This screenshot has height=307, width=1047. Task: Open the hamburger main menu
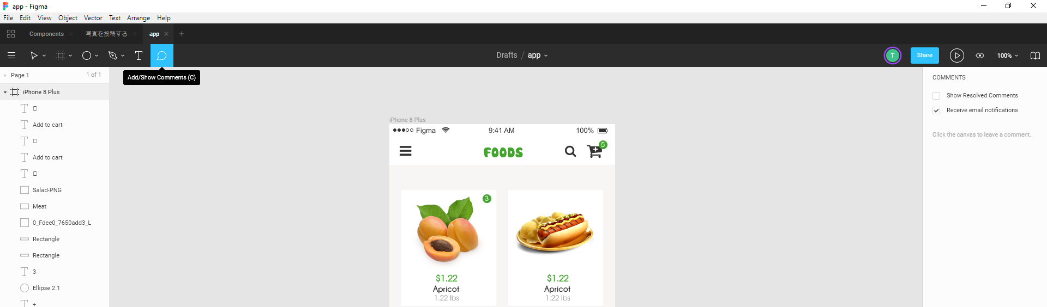11,56
